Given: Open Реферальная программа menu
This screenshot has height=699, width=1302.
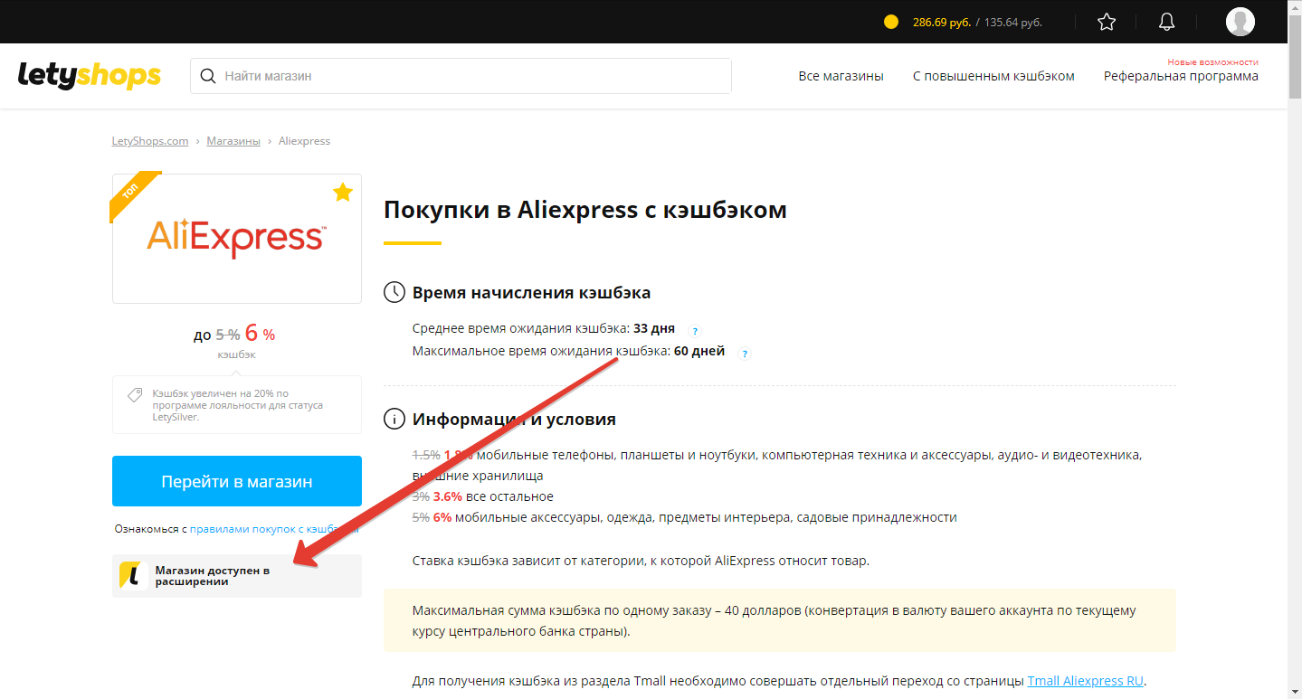Looking at the screenshot, I should click(x=1181, y=76).
